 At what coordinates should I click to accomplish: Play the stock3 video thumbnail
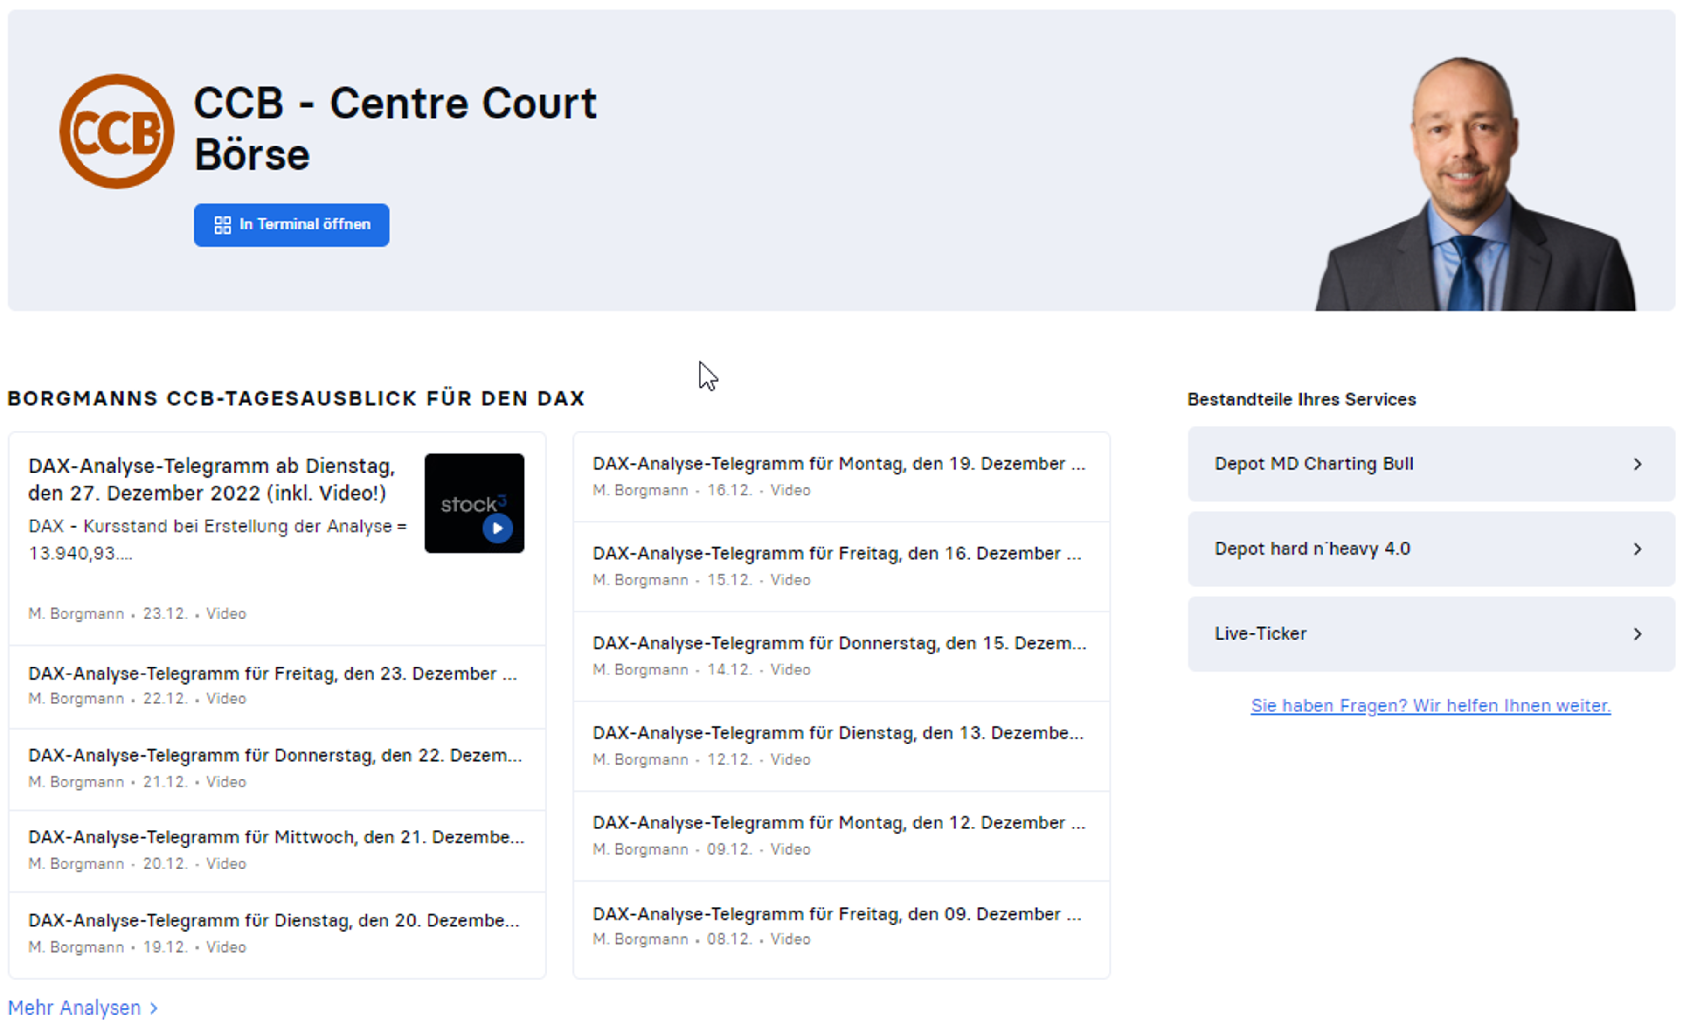474,503
